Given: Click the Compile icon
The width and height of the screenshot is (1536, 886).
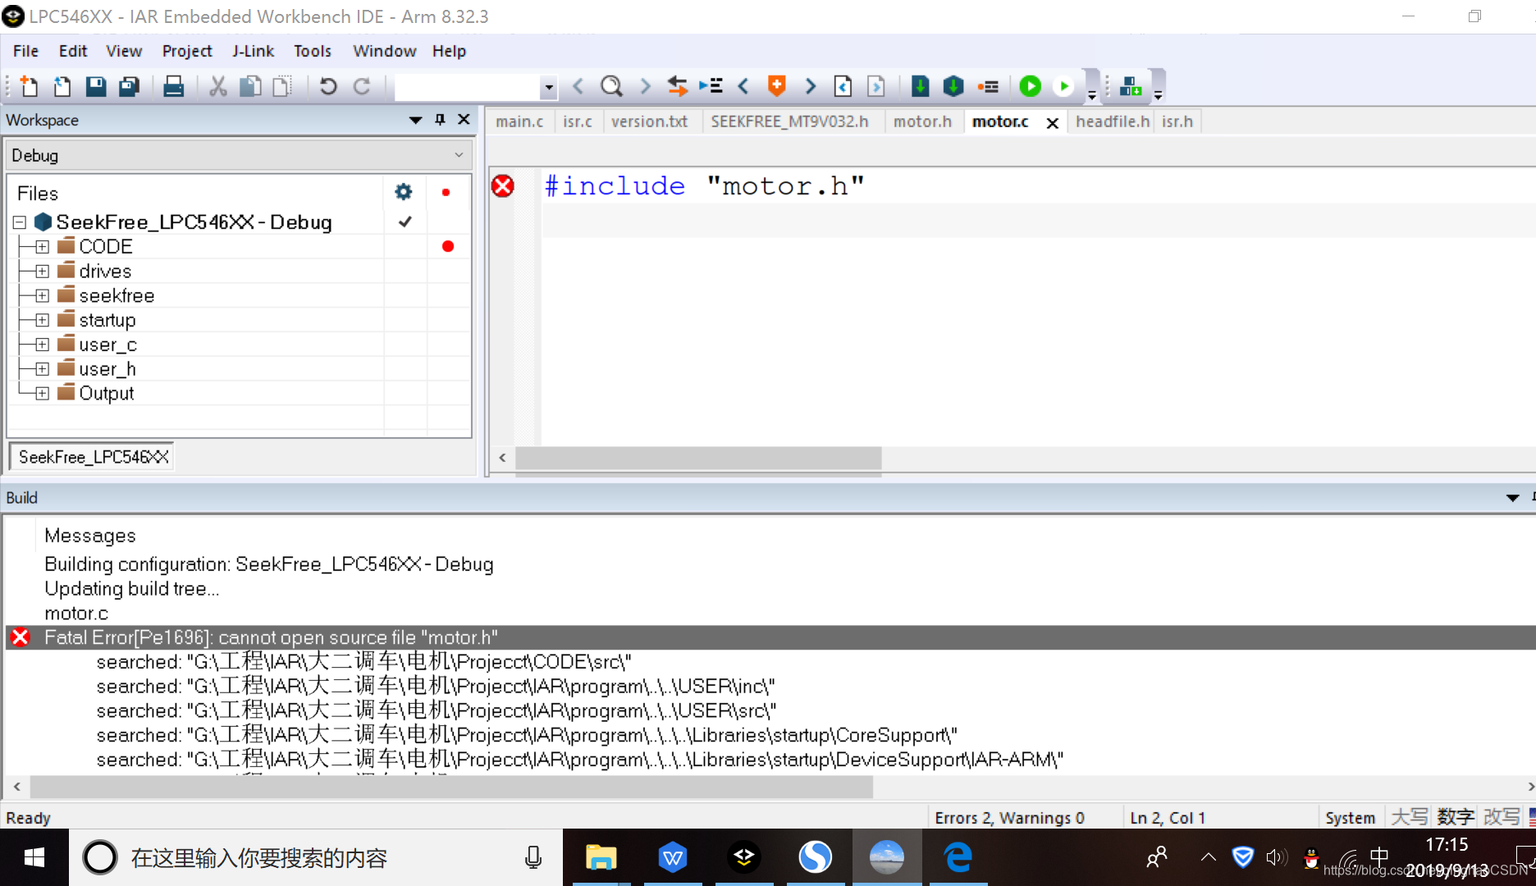Looking at the screenshot, I should pos(920,86).
